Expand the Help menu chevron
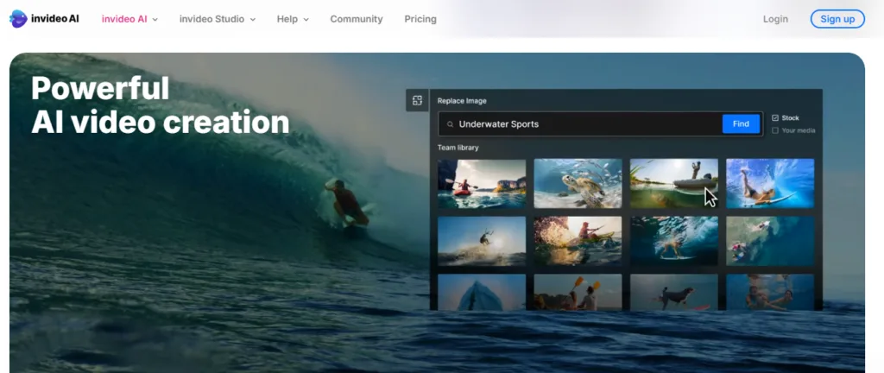Viewport: 884px width, 373px height. pos(306,19)
